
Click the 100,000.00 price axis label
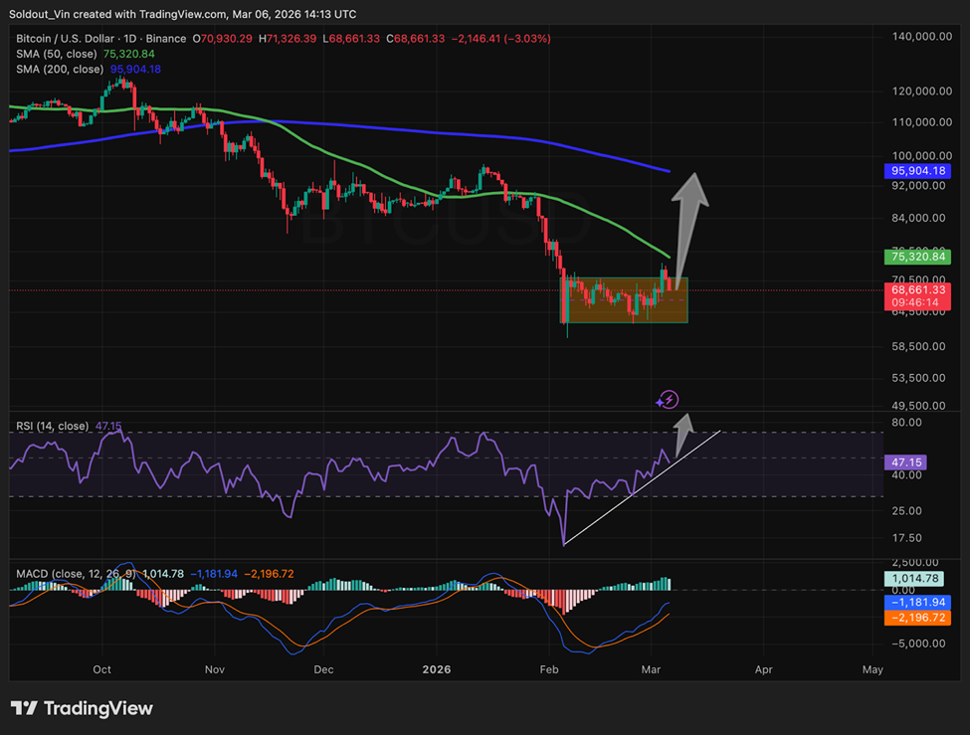[x=921, y=155]
